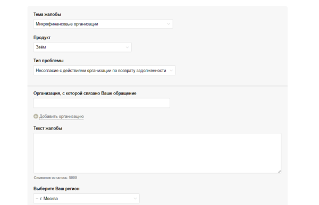Click the chevron arrow in Тип проблемы field

click(171, 71)
